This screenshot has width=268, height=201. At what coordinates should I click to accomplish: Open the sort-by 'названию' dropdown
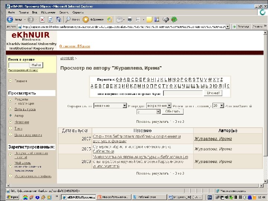tap(110, 106)
